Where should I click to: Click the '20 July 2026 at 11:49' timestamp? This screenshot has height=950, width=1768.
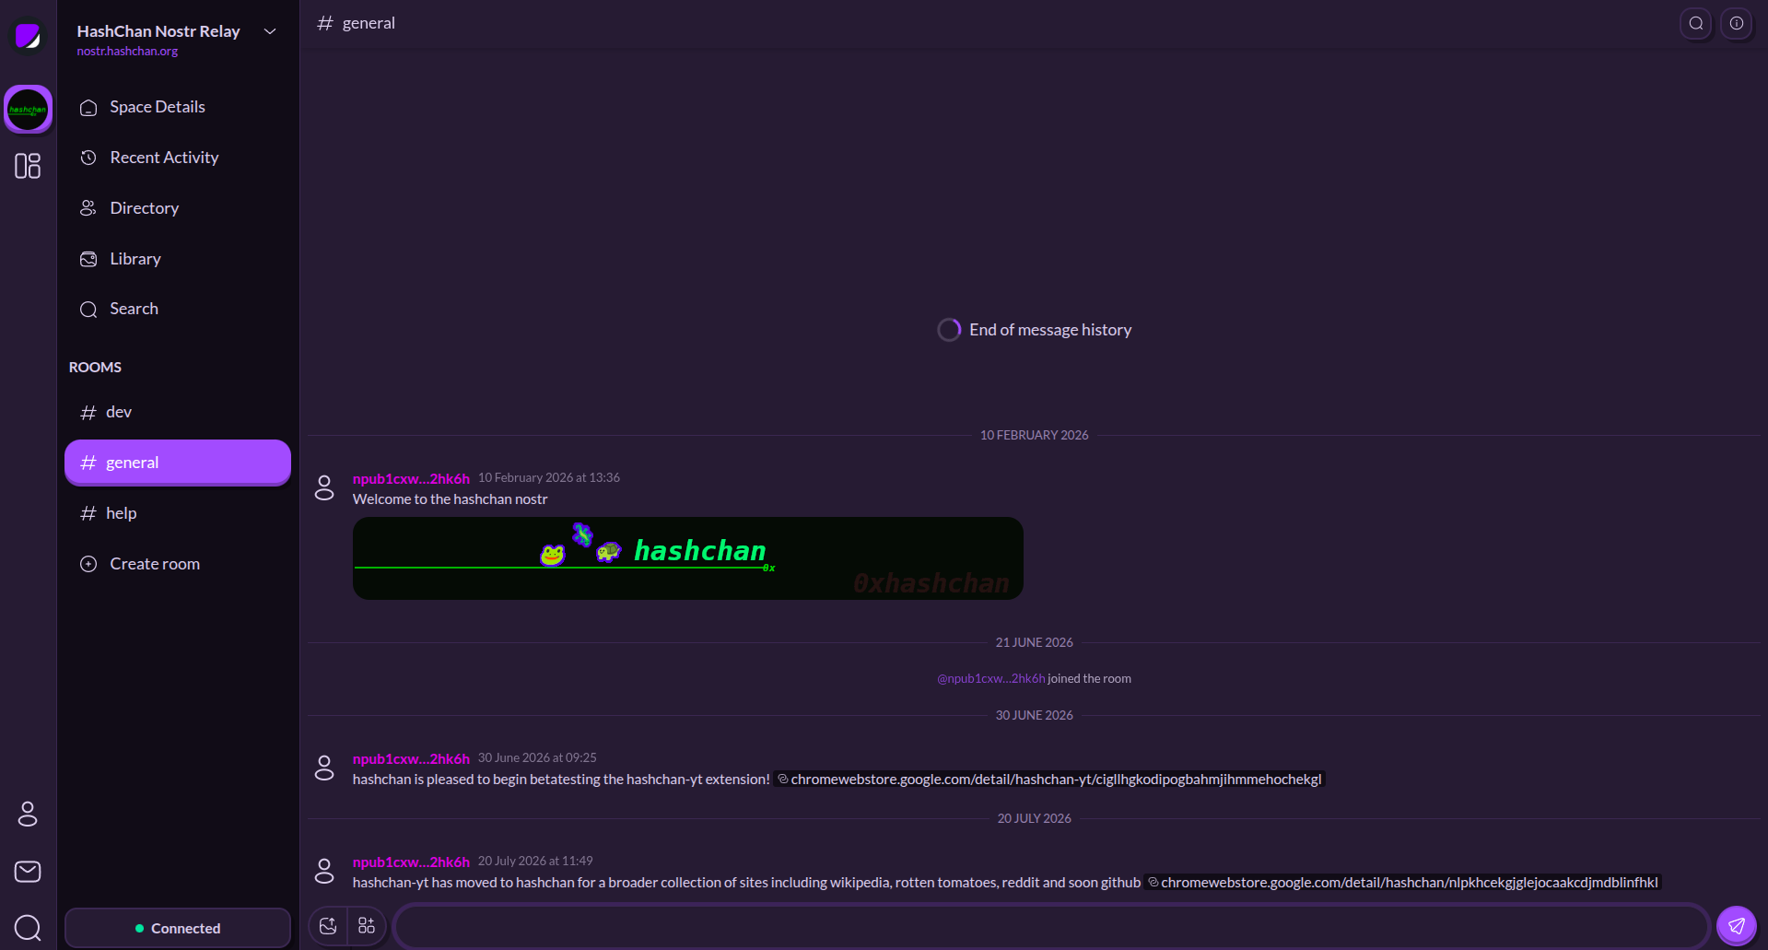point(535,862)
